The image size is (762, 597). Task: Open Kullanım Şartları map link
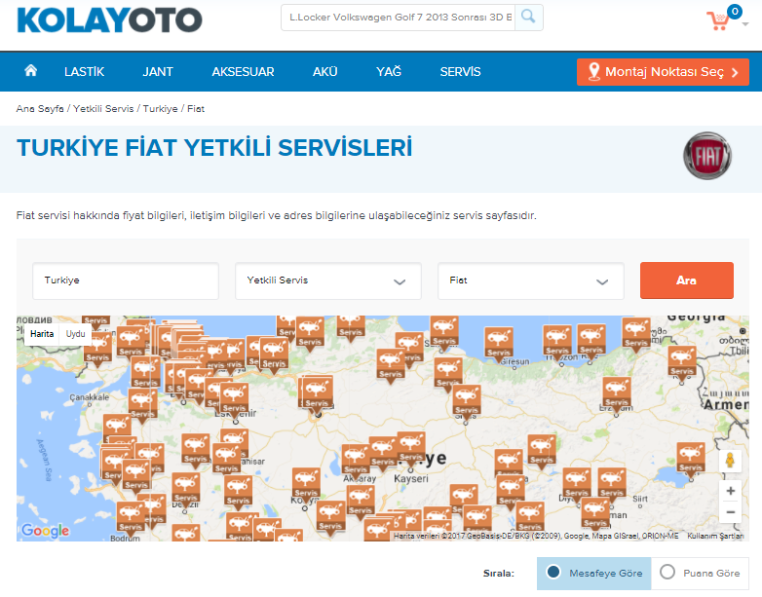click(715, 536)
